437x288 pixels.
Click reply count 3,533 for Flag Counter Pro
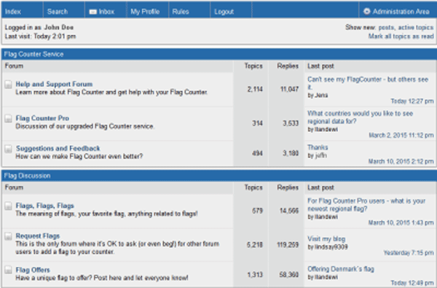point(291,123)
